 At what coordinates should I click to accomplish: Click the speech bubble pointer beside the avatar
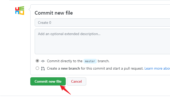30,9
